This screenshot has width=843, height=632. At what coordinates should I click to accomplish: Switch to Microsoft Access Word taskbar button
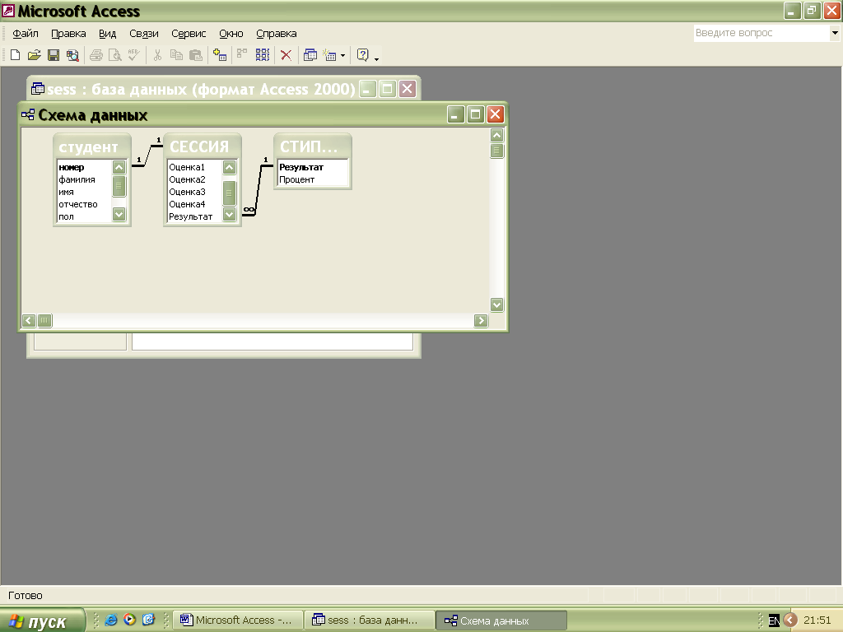(238, 620)
